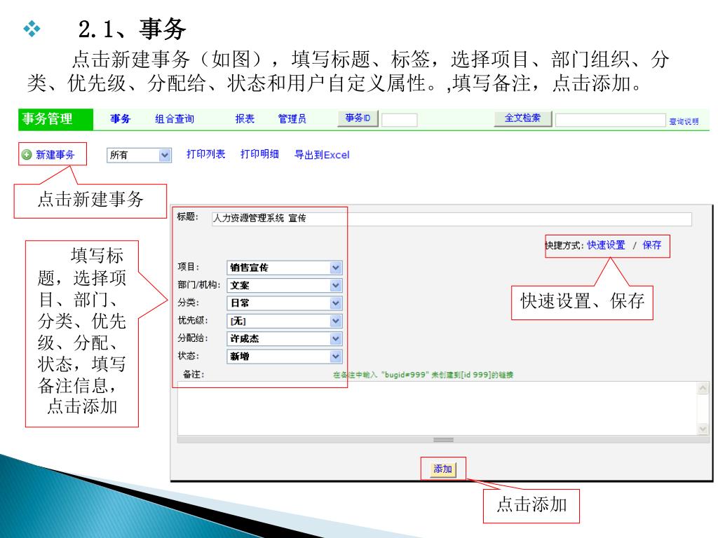Focus the 事务ID input field
718x538 pixels.
click(x=399, y=120)
